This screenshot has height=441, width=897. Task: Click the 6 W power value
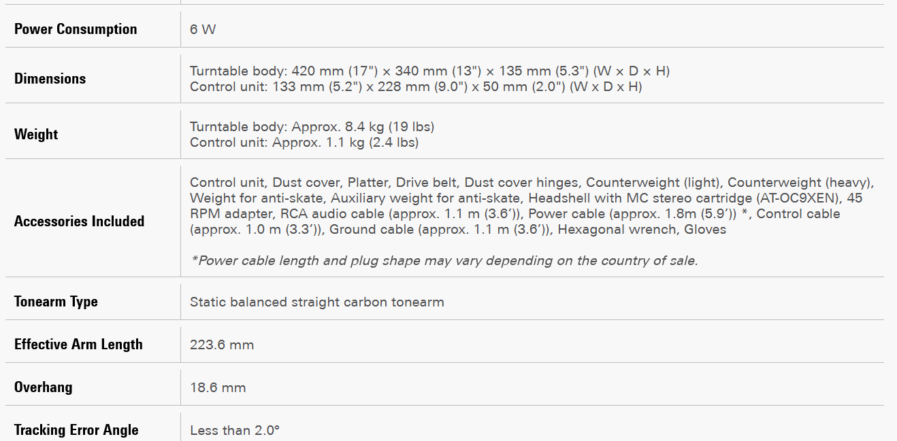tap(203, 29)
